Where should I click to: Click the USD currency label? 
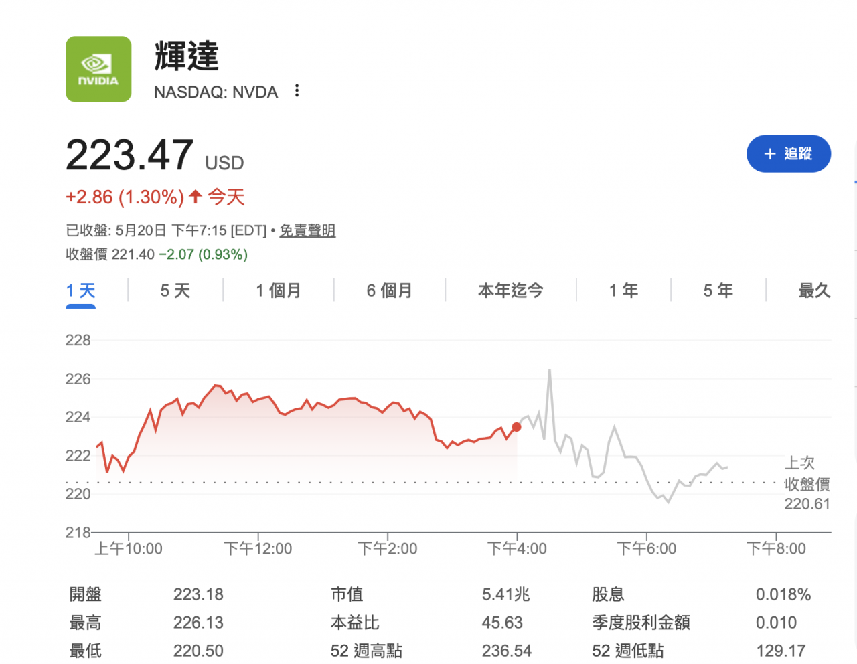(224, 163)
